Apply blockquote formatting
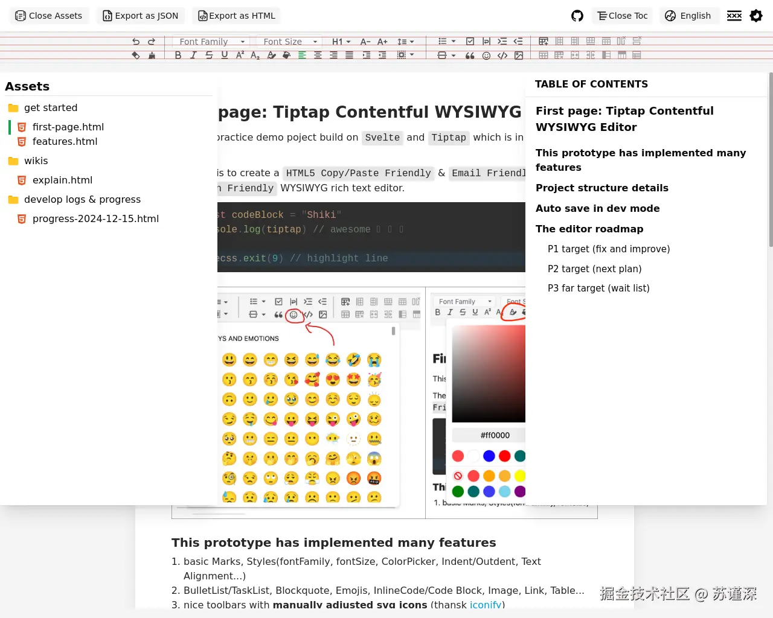The height and width of the screenshot is (618, 773). (470, 55)
